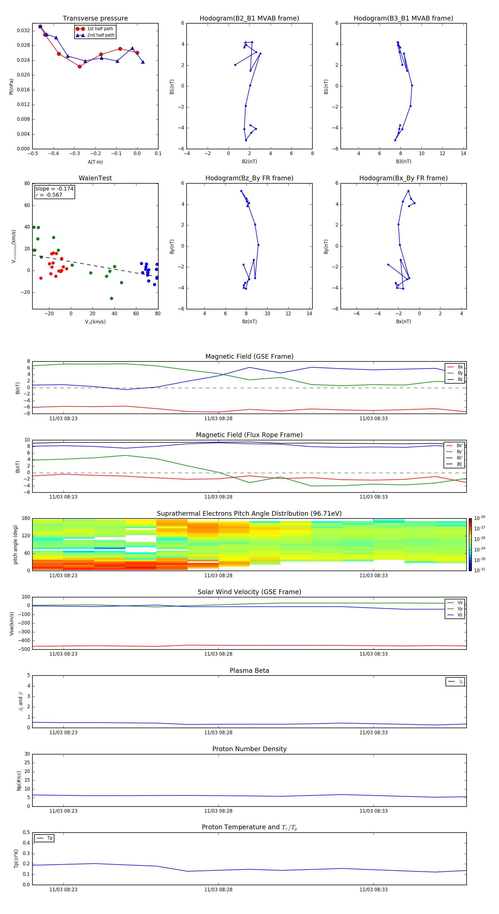Click the Vx legend entry

[x=455, y=602]
